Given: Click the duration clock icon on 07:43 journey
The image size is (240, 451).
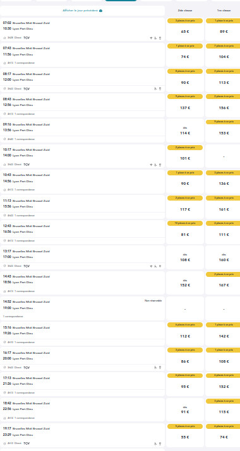Looking at the screenshot, I should [4, 63].
